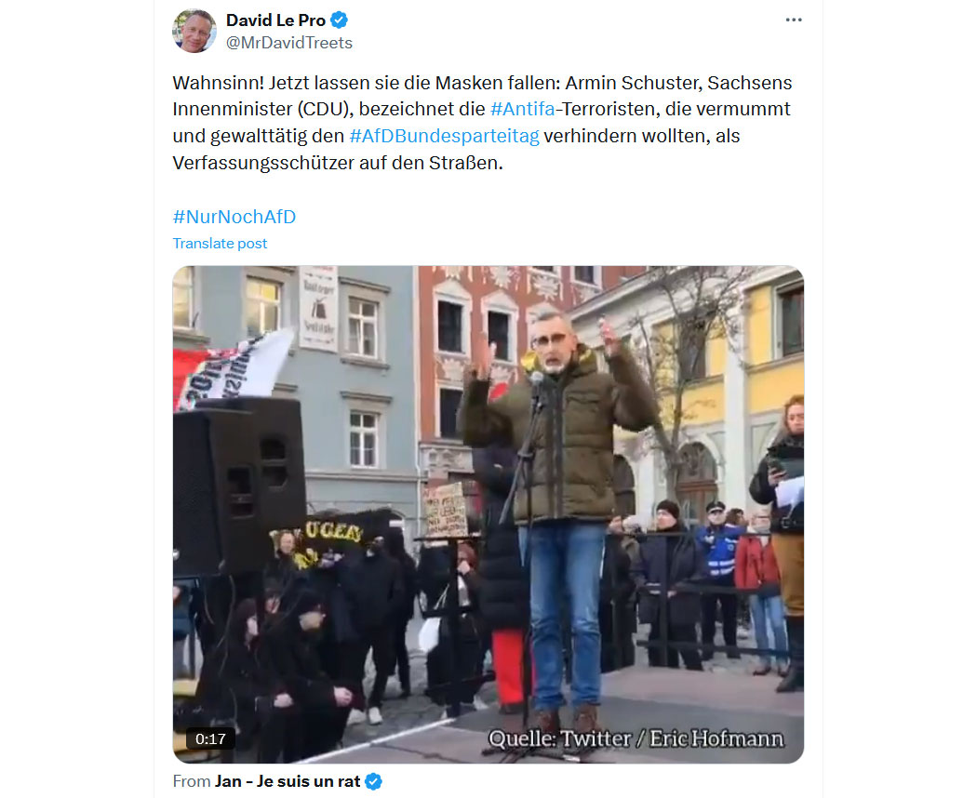Screen dimensions: 977x798
Task: Open David Le Pro's profile picture
Action: pyautogui.click(x=194, y=31)
